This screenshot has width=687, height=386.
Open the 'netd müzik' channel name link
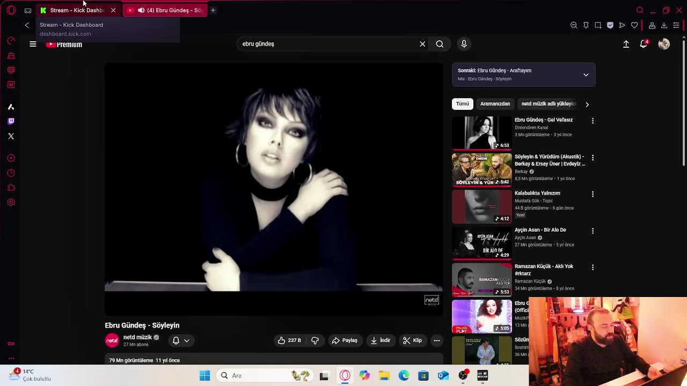pos(137,337)
